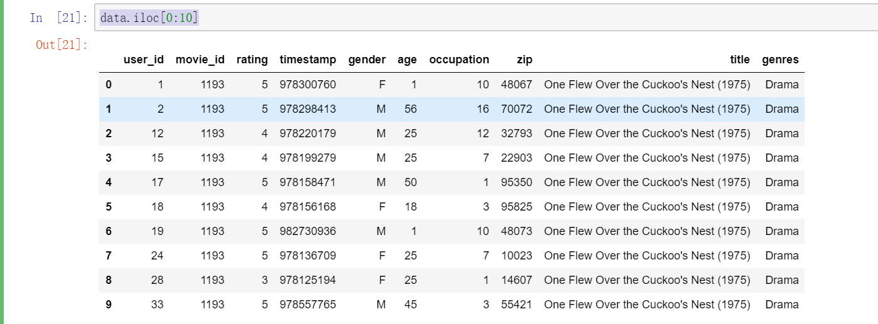Click the movie_id 1193 in row 4
Screen dimensions: 878x324
pos(213,182)
